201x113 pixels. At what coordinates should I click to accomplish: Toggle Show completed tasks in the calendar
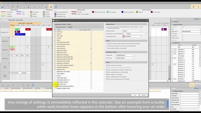click(x=107, y=77)
